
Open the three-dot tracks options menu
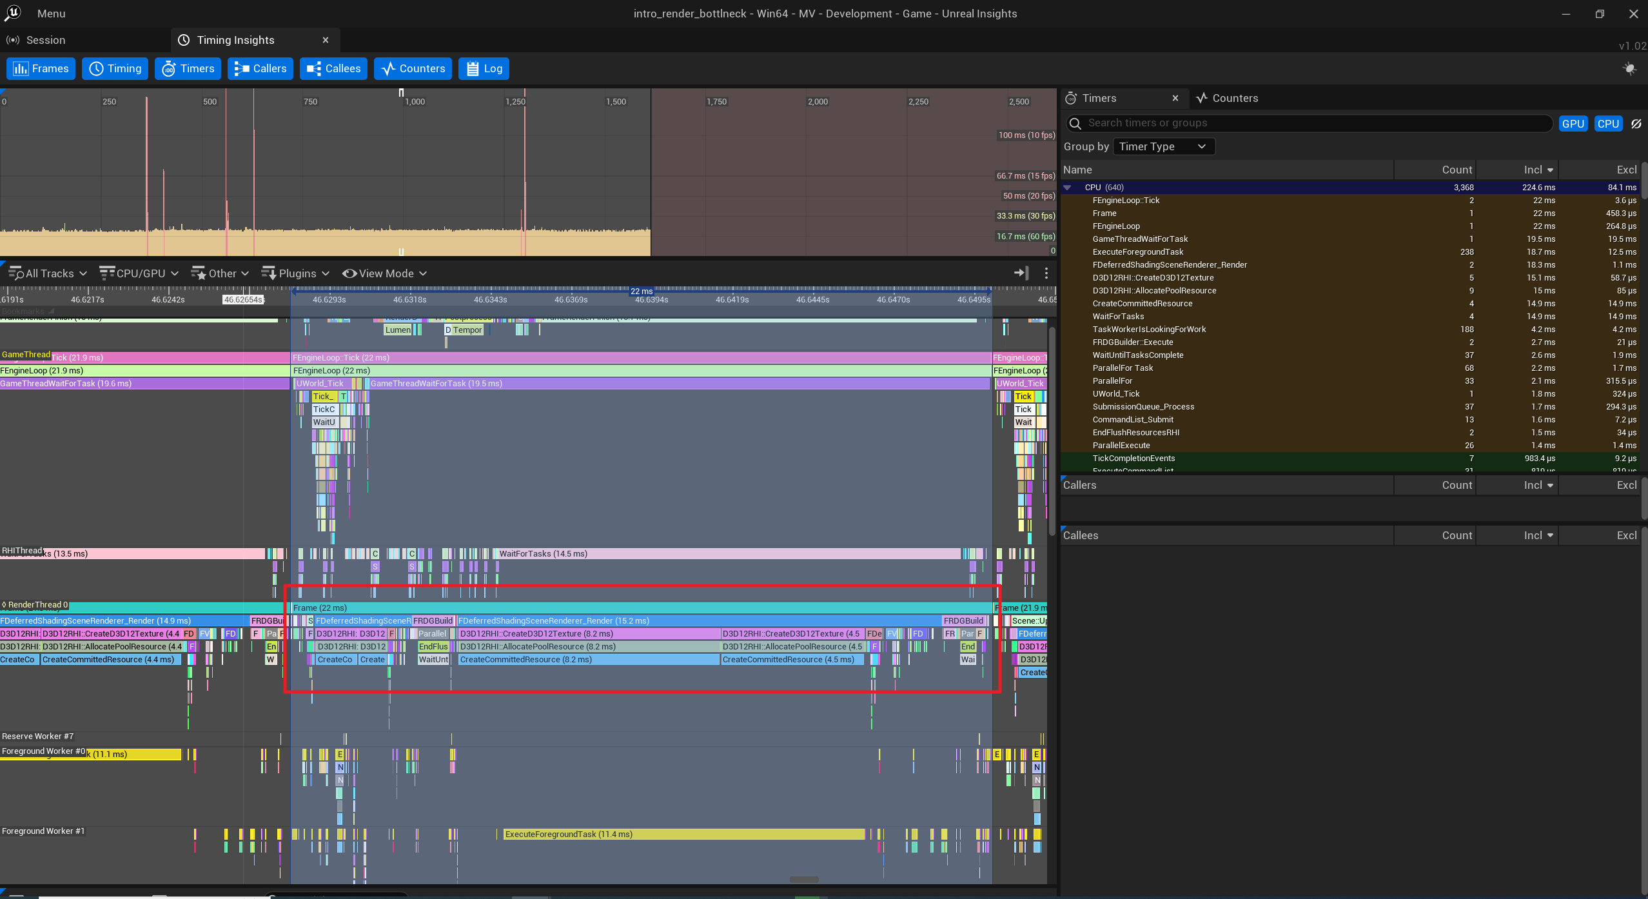1046,273
